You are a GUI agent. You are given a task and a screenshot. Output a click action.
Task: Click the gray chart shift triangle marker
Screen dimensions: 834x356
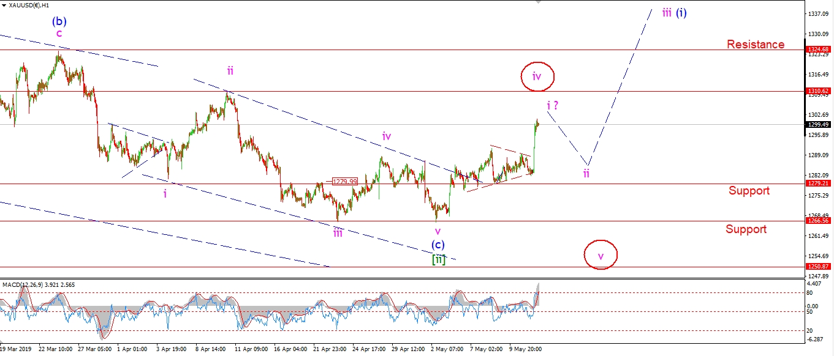[537, 2]
